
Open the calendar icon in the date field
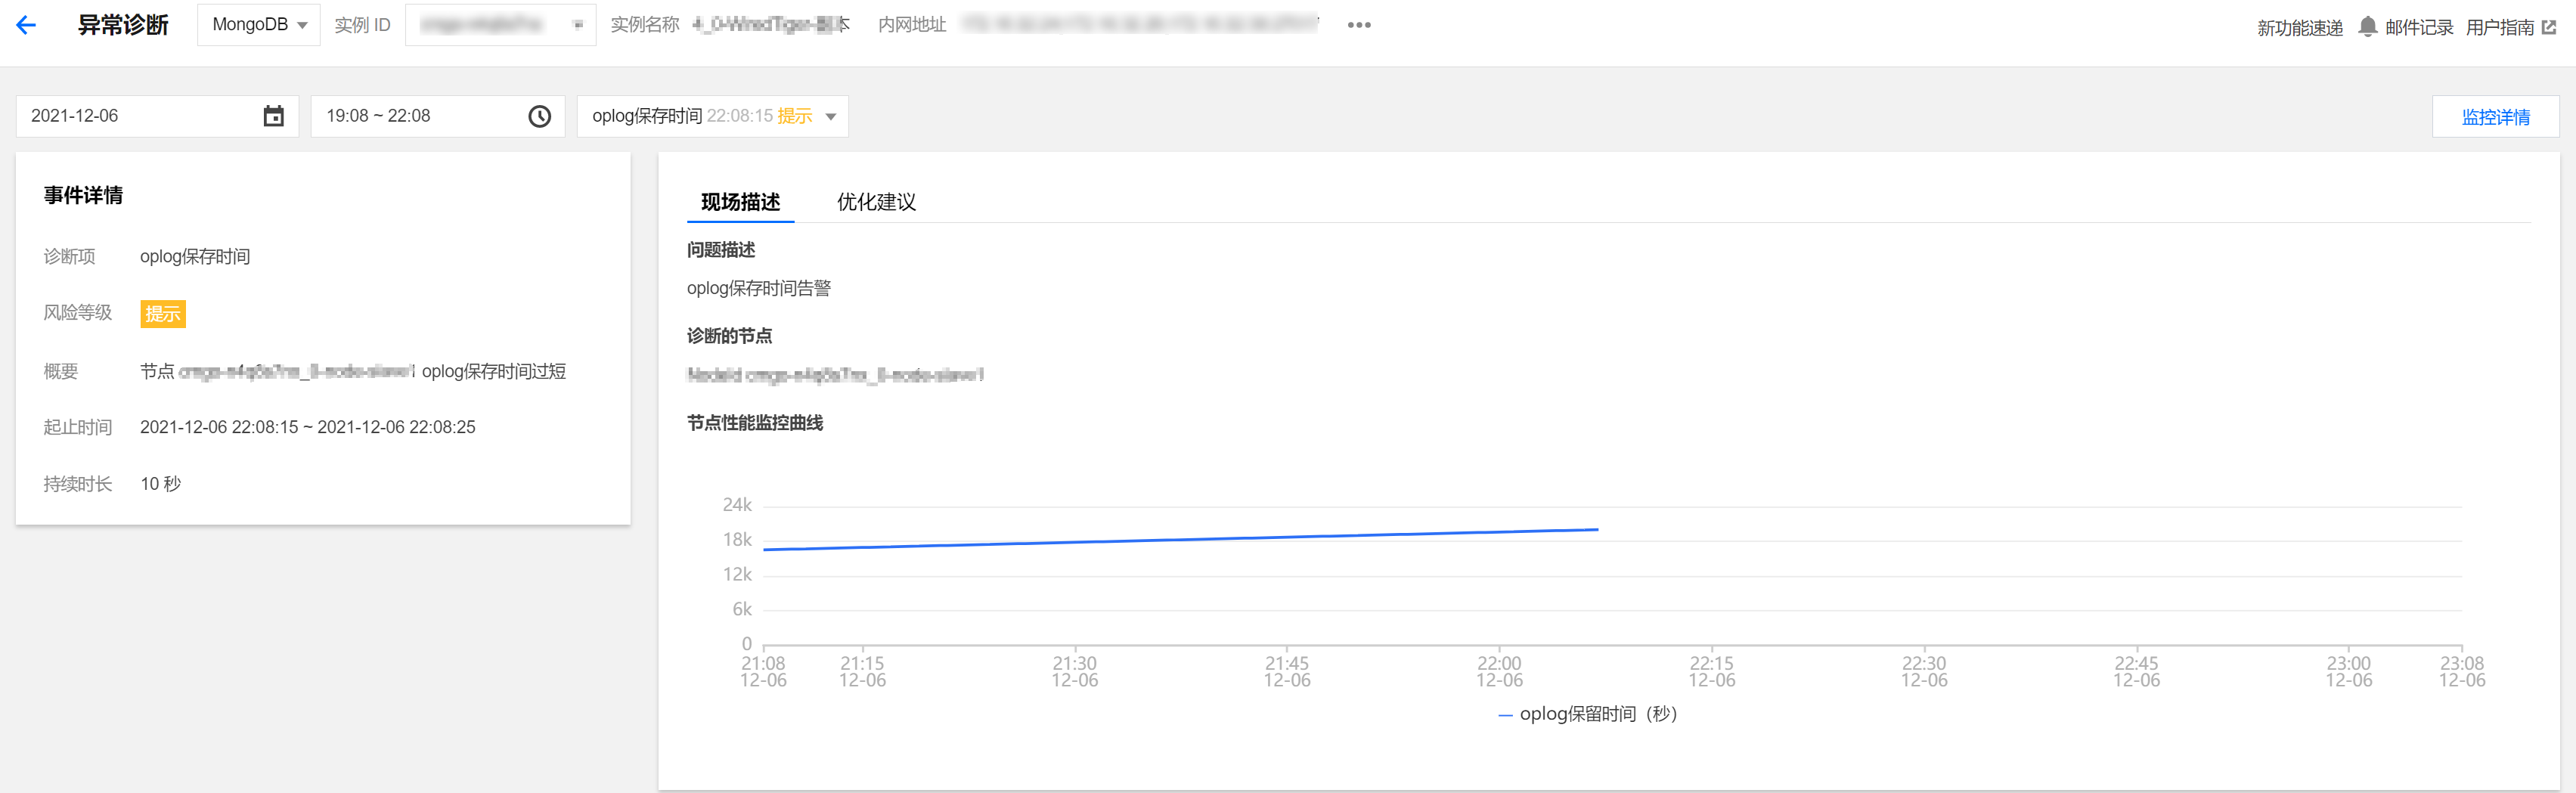click(273, 116)
